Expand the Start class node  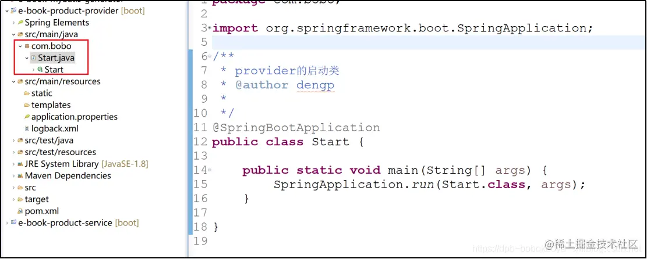click(x=33, y=70)
